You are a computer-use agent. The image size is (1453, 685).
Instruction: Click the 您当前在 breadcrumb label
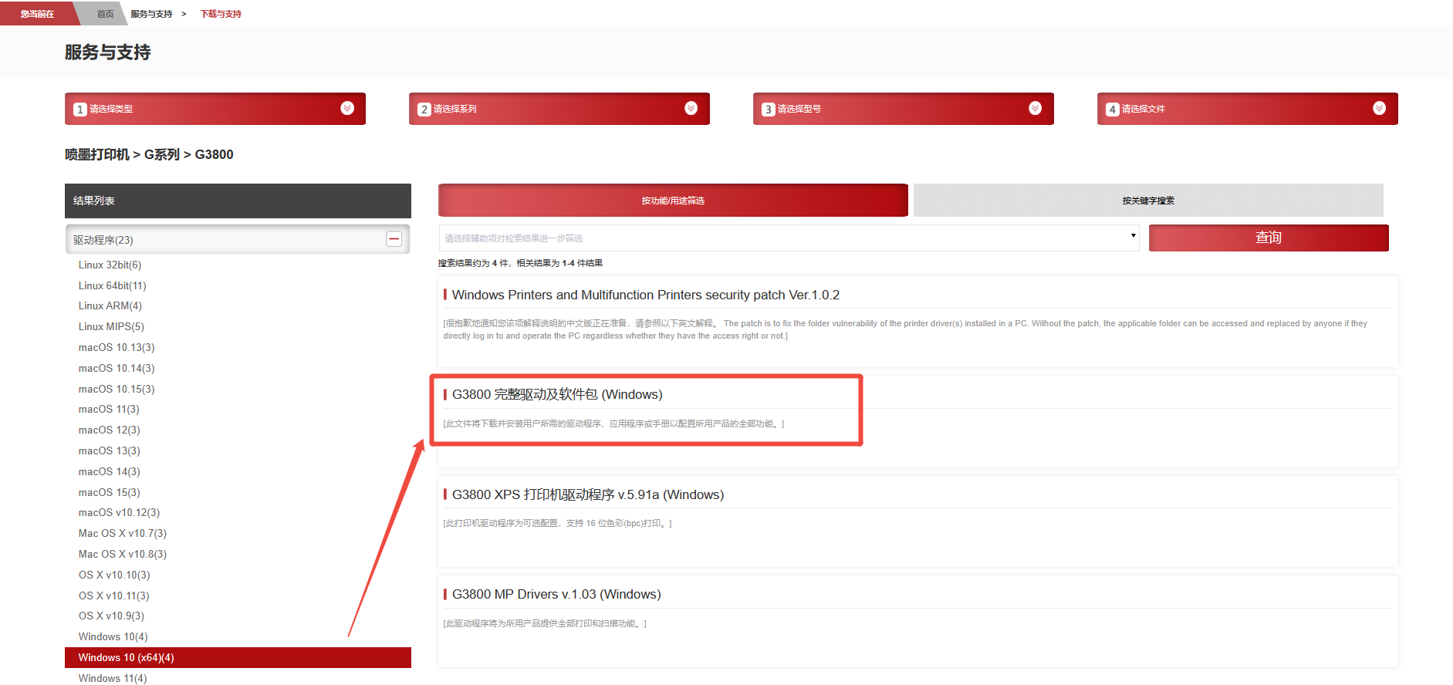pos(37,14)
